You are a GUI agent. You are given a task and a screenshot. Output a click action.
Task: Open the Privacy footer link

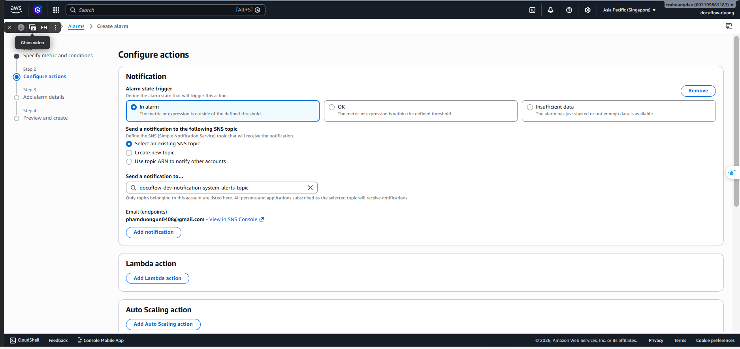coord(656,340)
